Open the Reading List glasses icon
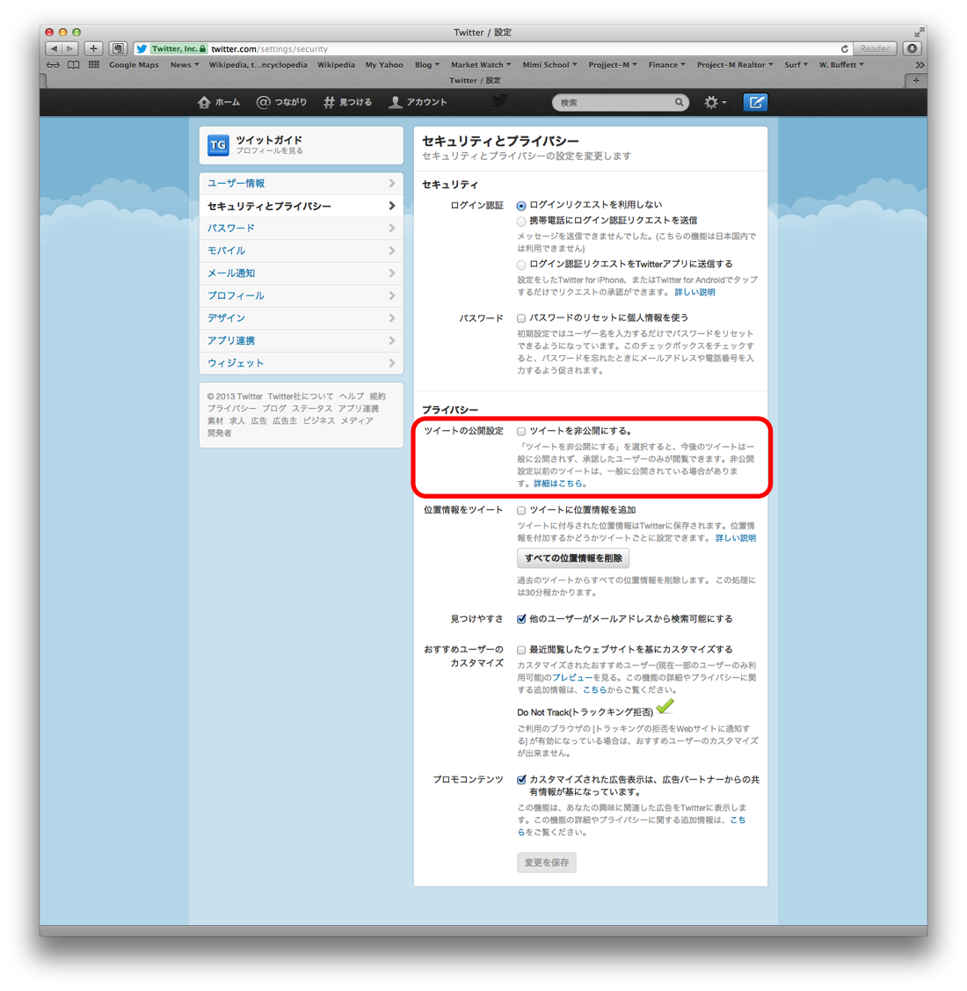 tap(53, 64)
